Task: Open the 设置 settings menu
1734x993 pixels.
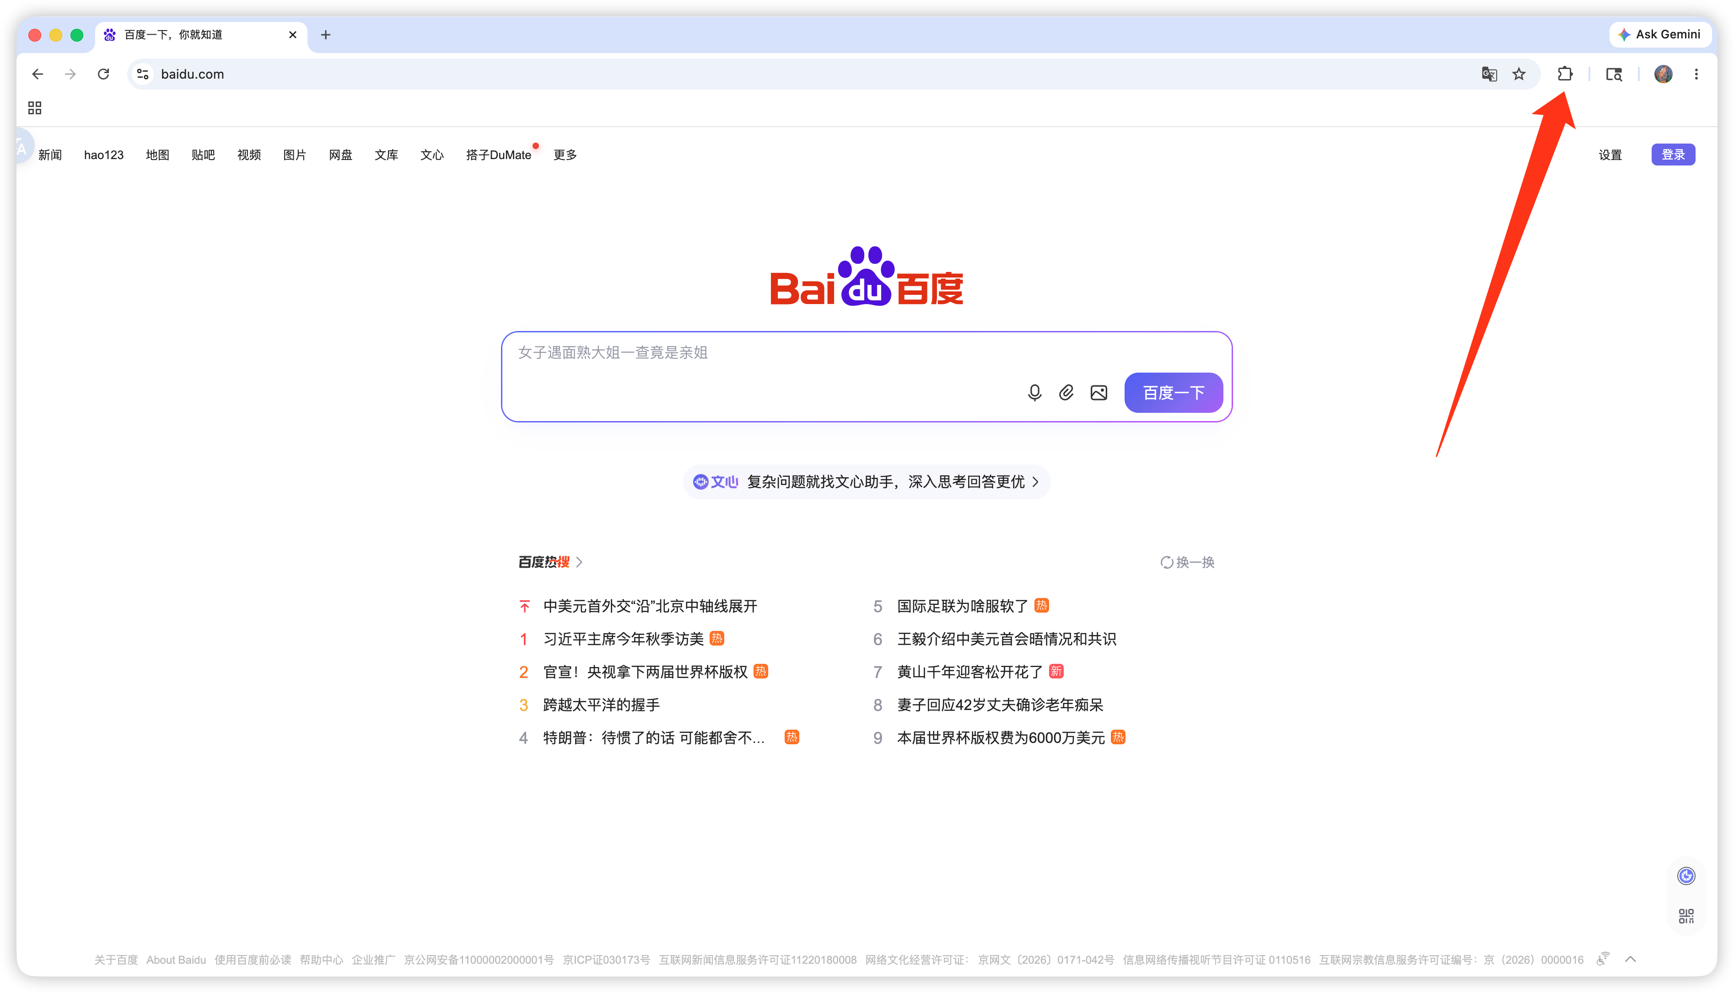Action: 1610,155
